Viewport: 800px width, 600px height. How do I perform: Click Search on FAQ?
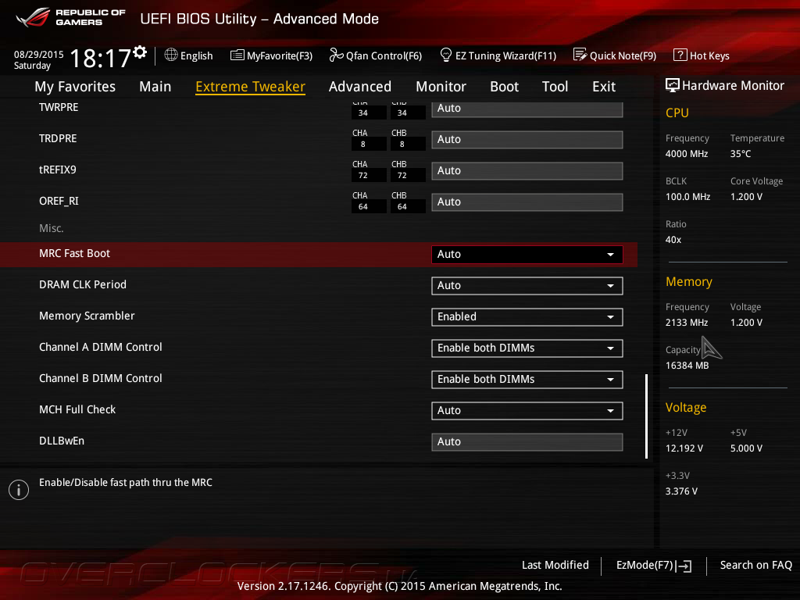pos(755,566)
